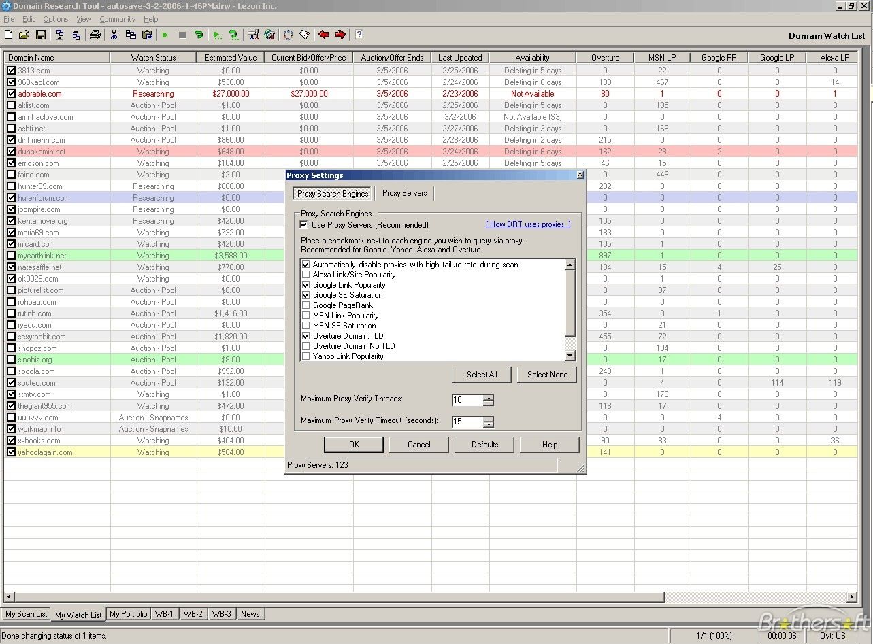Open the File menu

tap(9, 19)
